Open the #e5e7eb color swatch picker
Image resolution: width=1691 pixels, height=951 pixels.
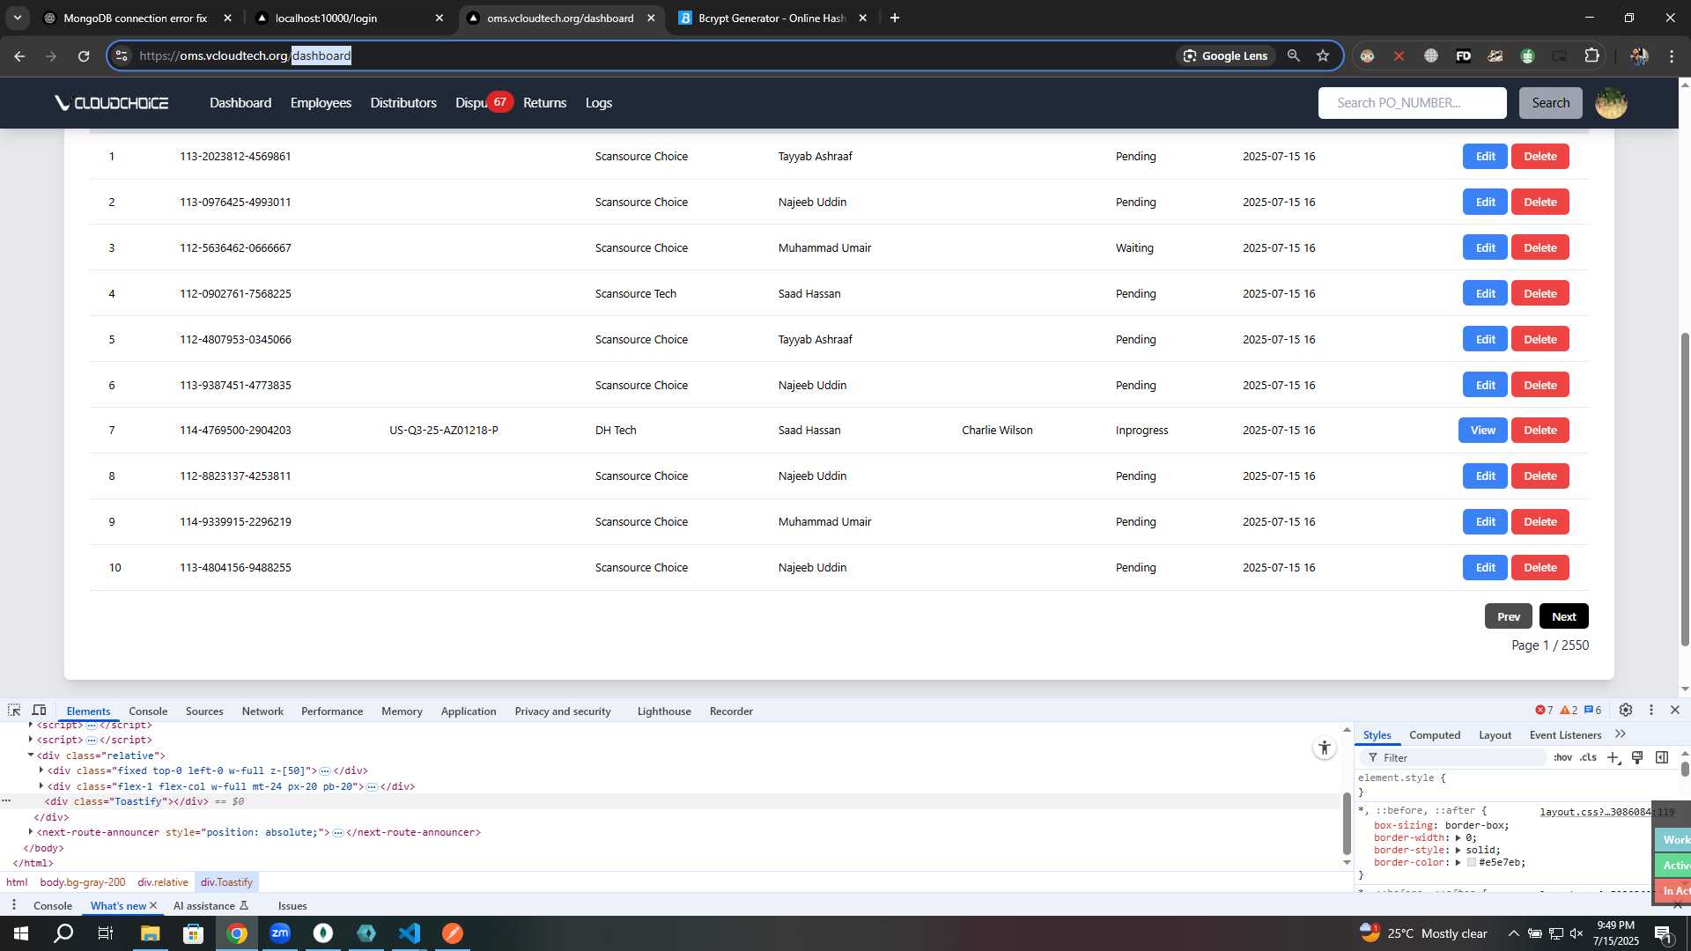click(x=1472, y=862)
